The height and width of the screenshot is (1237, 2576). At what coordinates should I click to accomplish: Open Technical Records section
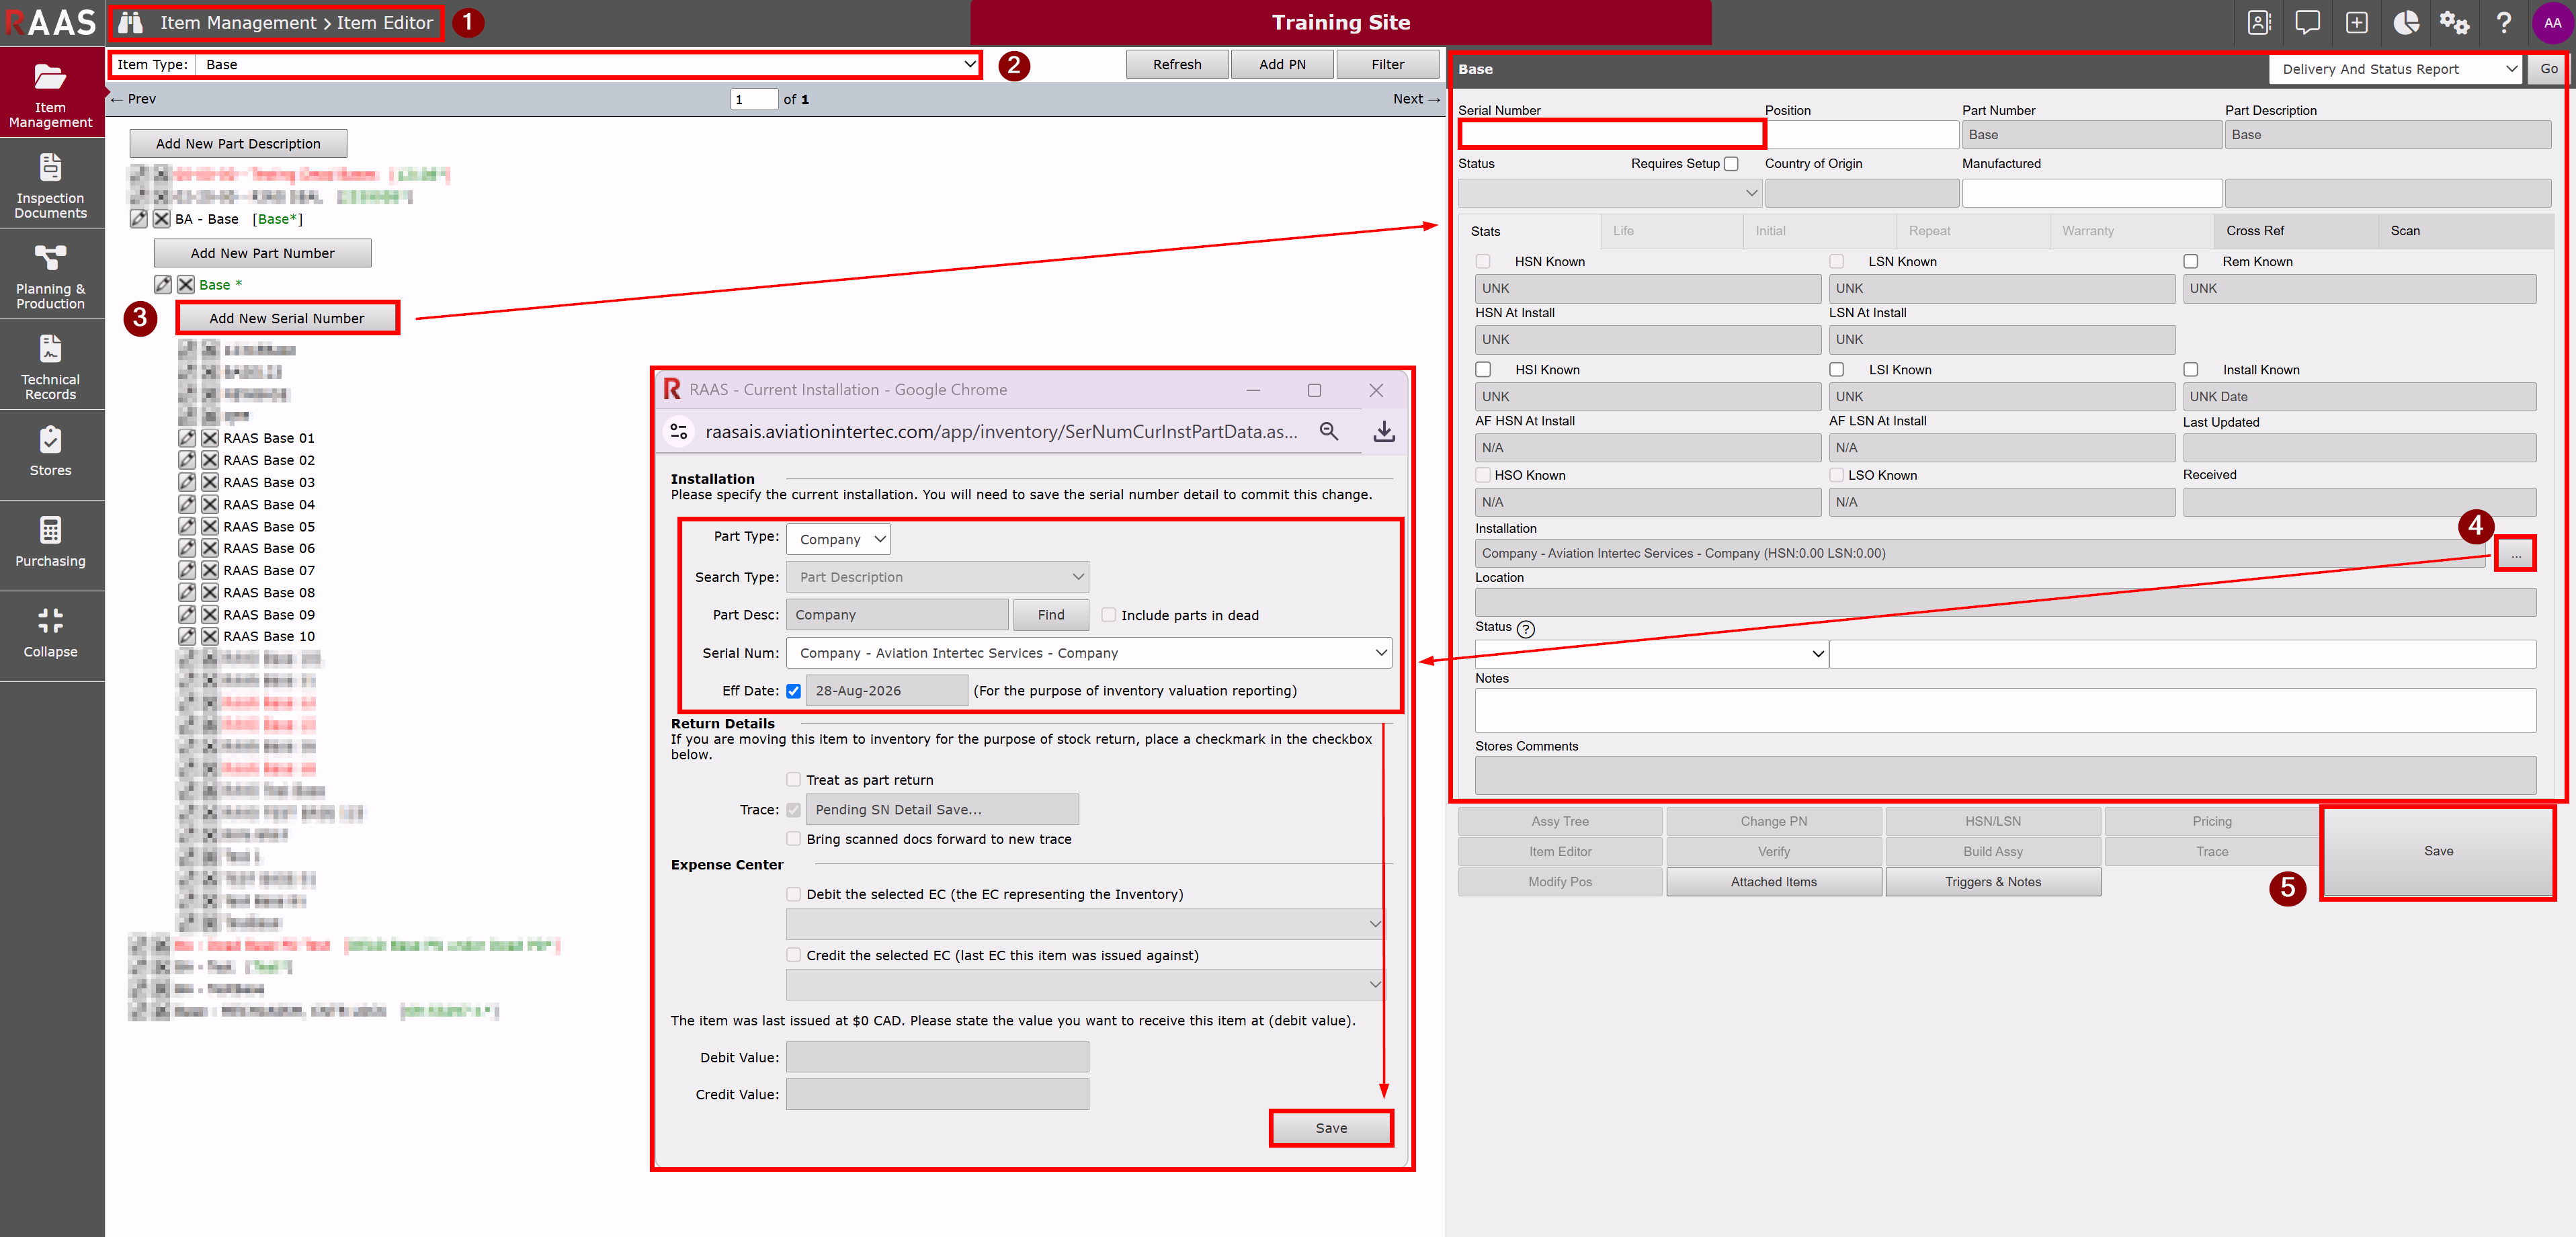51,366
